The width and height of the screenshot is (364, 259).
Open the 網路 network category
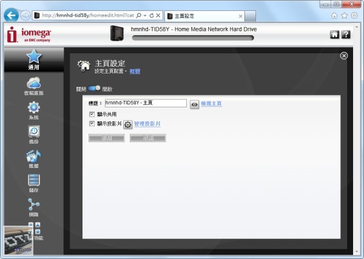click(34, 207)
